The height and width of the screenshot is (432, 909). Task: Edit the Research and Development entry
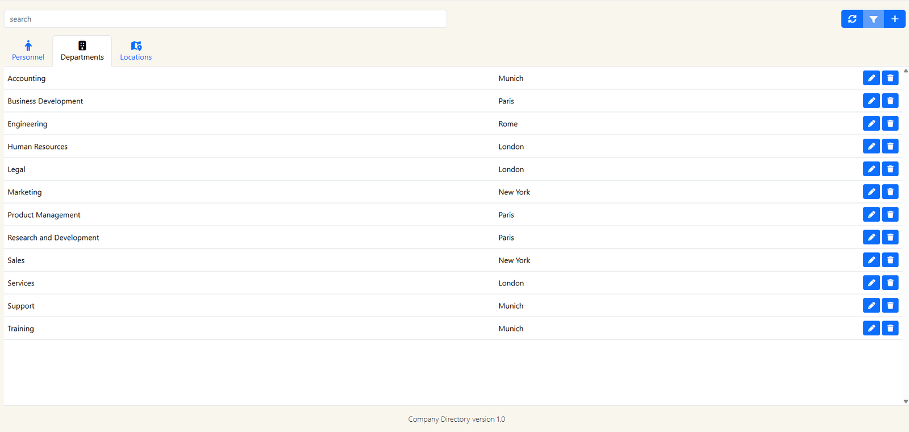[x=871, y=237]
